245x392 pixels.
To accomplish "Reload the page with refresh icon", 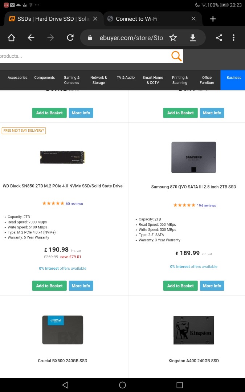I will 70,38.
